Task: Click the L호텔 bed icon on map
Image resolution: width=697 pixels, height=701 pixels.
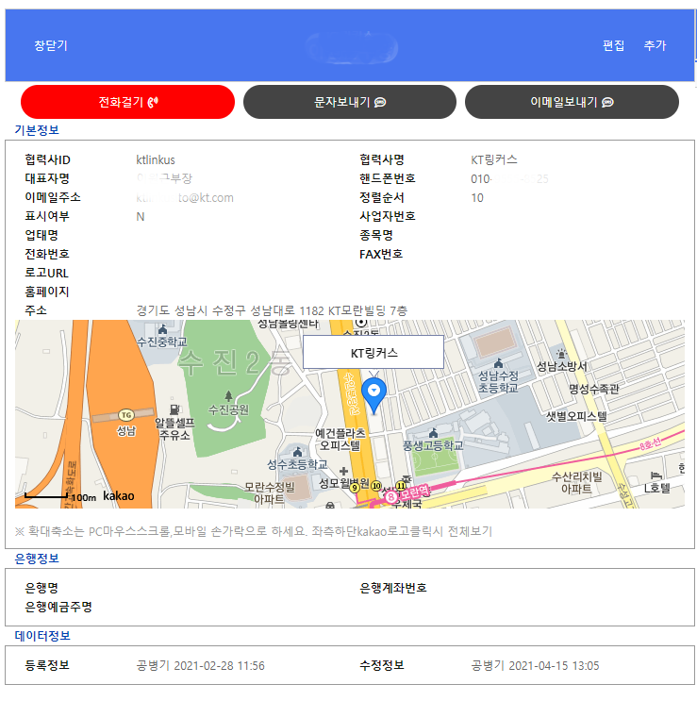Action: coord(656,476)
